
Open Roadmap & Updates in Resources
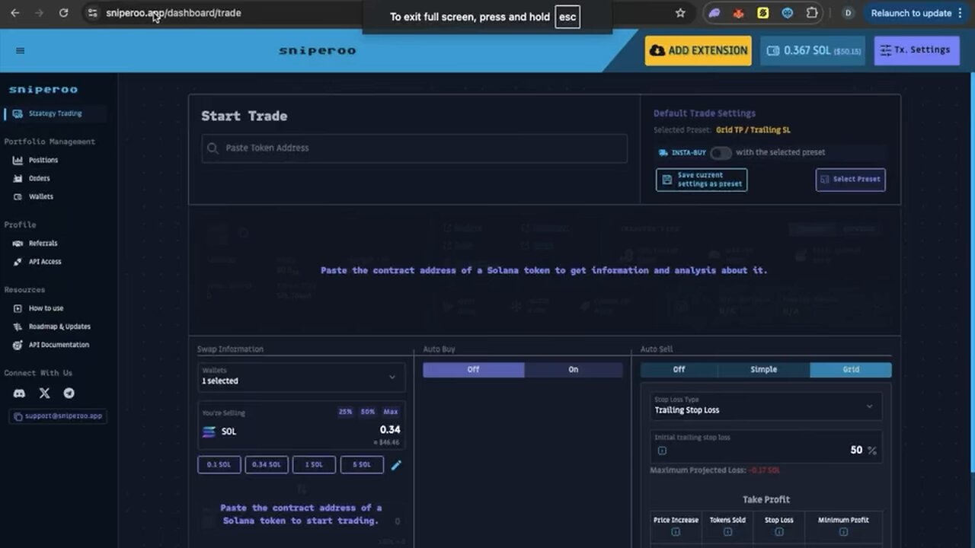pos(59,327)
